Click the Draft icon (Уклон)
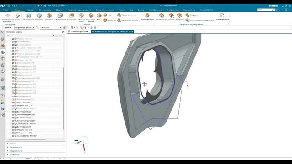292x164 pixels. click(105, 15)
